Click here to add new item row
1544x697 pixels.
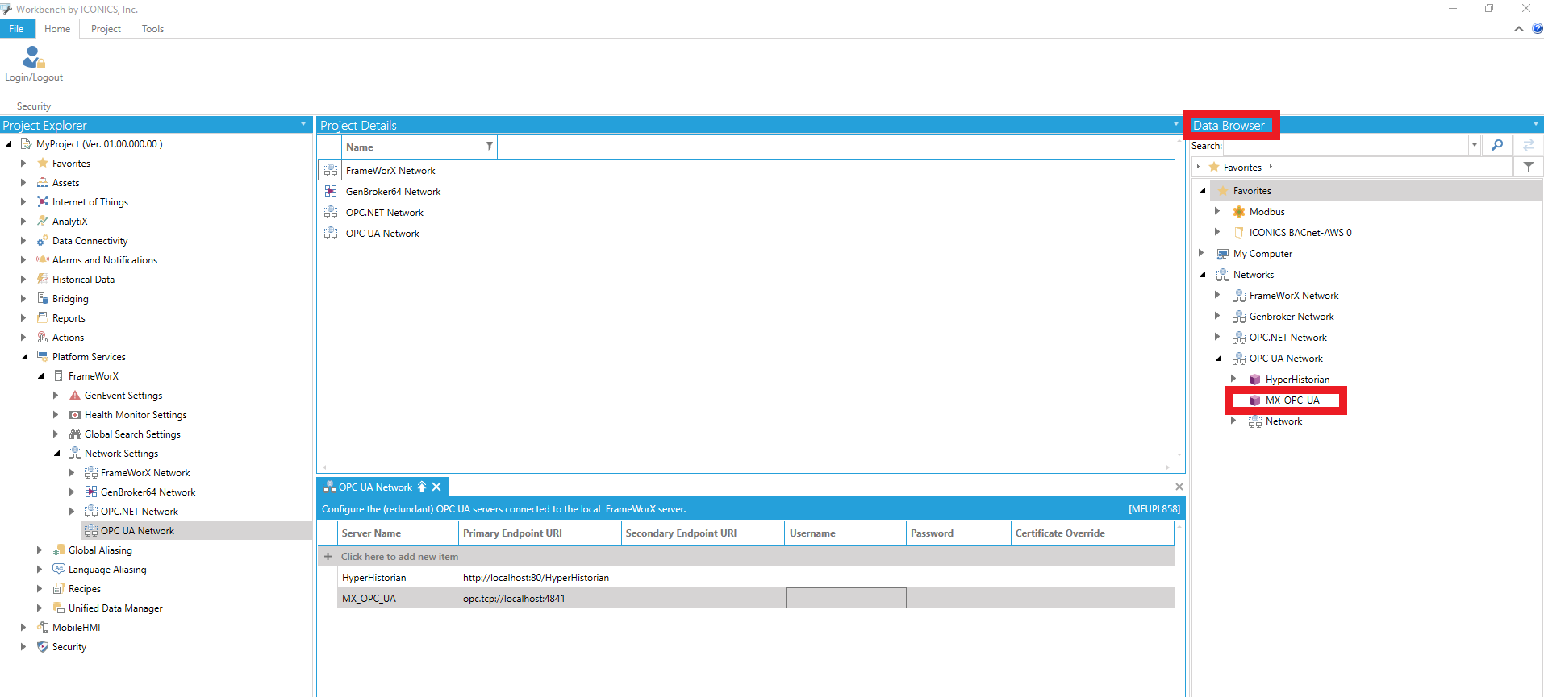tap(747, 557)
